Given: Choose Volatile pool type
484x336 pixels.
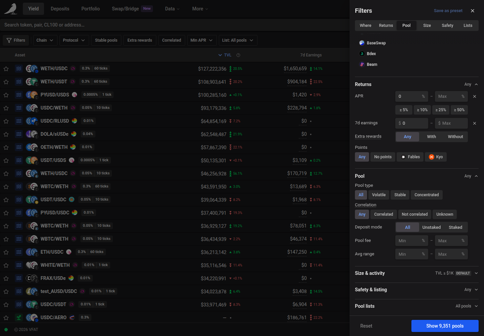Looking at the screenshot, I should pyautogui.click(x=379, y=195).
